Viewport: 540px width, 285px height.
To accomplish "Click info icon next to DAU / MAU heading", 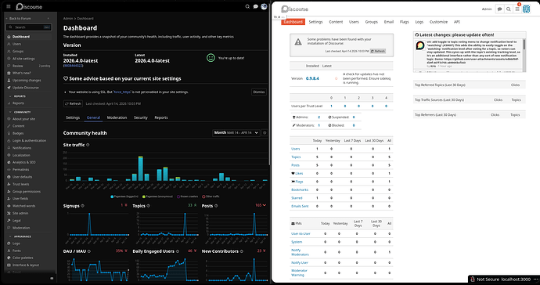I will pos(89,251).
